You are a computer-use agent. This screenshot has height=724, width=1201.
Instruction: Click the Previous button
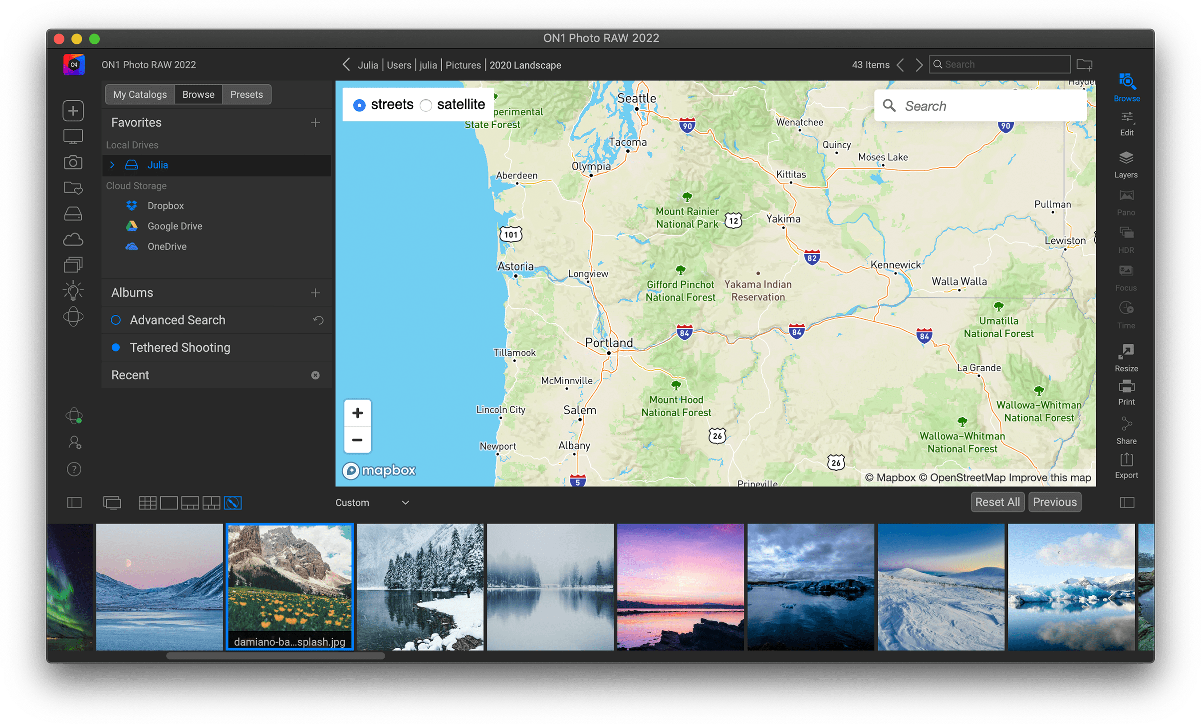(1054, 502)
